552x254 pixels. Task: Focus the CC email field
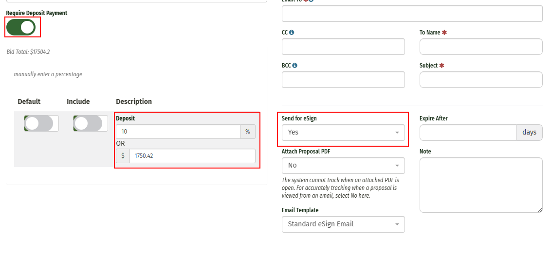(343, 47)
